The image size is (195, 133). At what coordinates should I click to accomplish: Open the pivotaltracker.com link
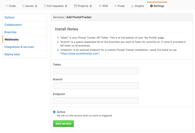80,54
